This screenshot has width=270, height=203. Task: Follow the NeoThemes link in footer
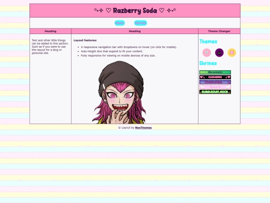coord(143,128)
